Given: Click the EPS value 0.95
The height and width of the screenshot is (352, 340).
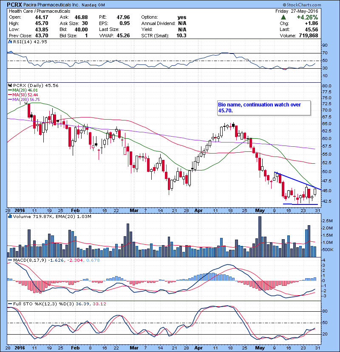Looking at the screenshot, I should 125,23.
